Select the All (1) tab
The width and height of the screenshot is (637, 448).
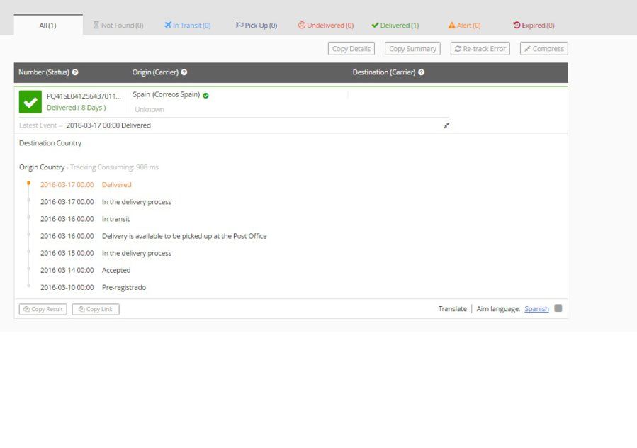click(48, 25)
